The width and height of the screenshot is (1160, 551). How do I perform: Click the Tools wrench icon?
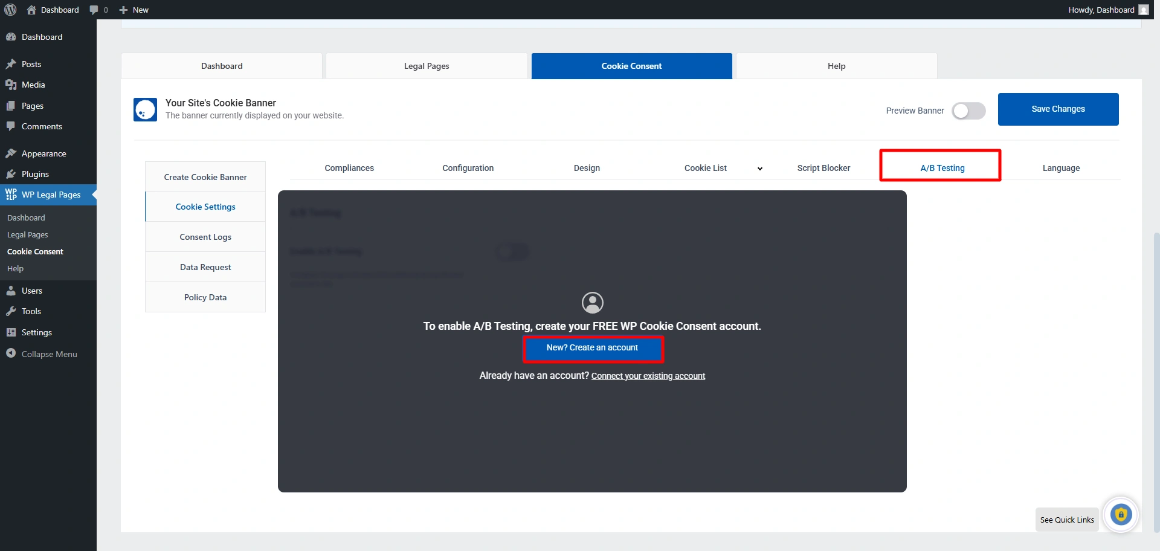11,311
